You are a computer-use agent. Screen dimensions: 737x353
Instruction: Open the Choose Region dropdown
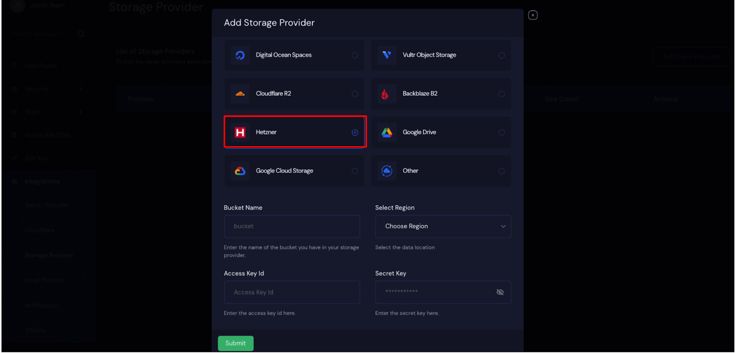[443, 226]
